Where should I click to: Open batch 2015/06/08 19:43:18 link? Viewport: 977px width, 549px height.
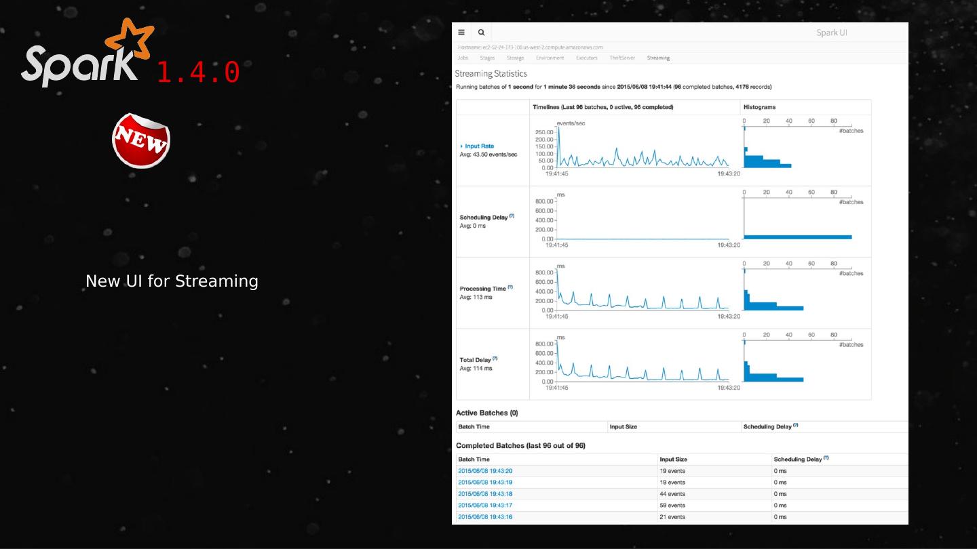485,494
